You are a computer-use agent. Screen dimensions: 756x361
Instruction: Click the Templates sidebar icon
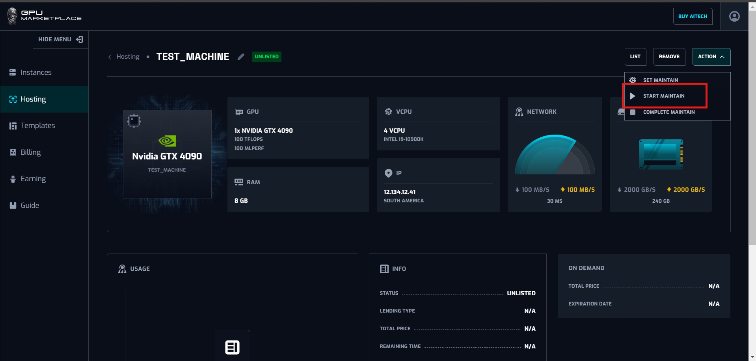(13, 126)
